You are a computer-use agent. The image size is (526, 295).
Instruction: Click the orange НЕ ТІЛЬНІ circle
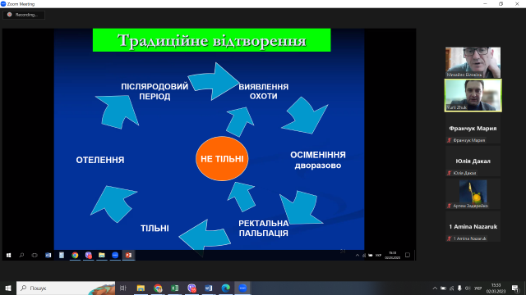(x=222, y=158)
